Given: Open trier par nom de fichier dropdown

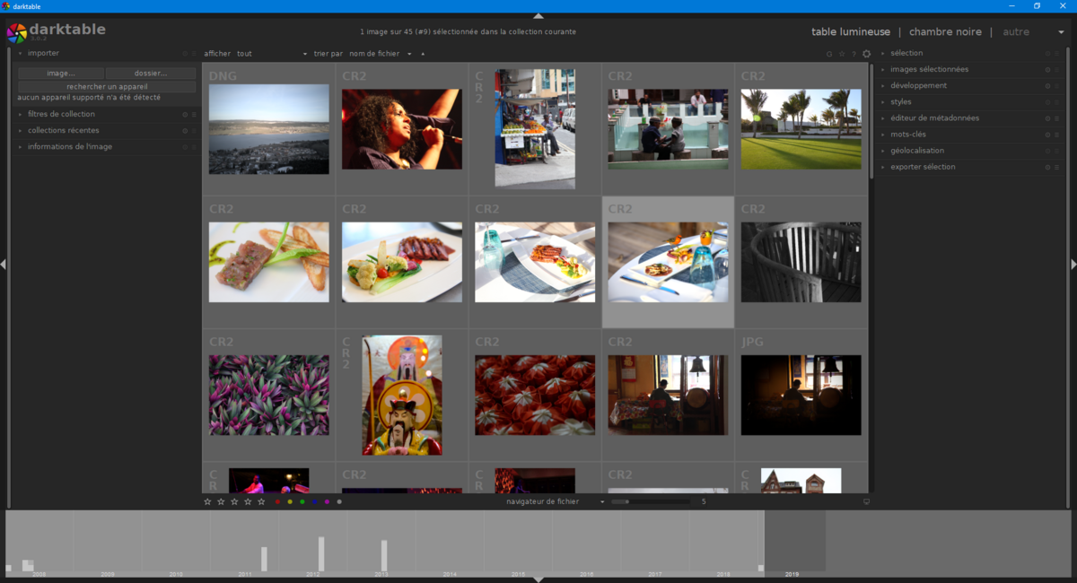Looking at the screenshot, I should tap(381, 54).
